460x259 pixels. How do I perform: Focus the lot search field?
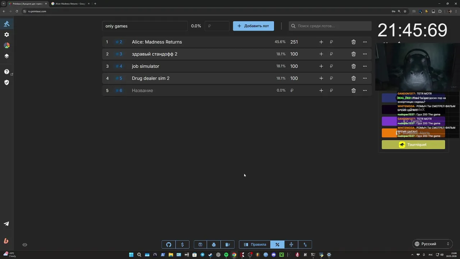330,26
